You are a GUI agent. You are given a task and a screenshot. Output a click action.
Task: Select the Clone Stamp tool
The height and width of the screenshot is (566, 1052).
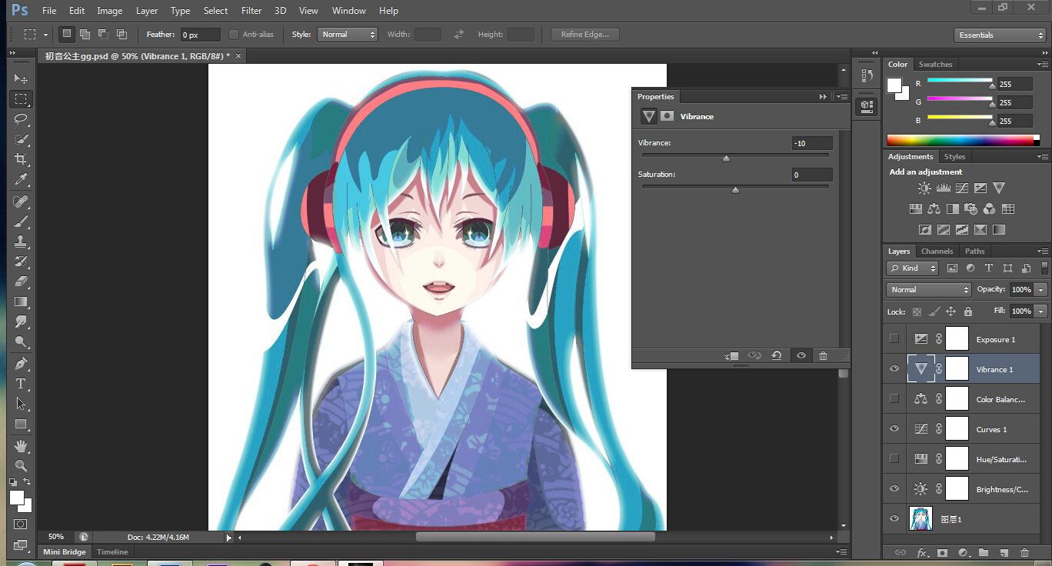click(21, 241)
